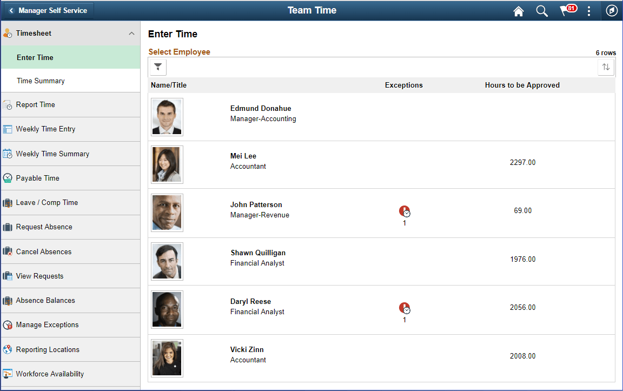Click Daryl Reese's exception clock indicator
The height and width of the screenshot is (391, 623).
[405, 307]
